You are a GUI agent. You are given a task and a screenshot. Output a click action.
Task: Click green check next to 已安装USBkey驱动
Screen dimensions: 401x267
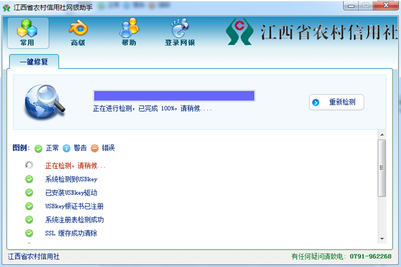pos(29,192)
